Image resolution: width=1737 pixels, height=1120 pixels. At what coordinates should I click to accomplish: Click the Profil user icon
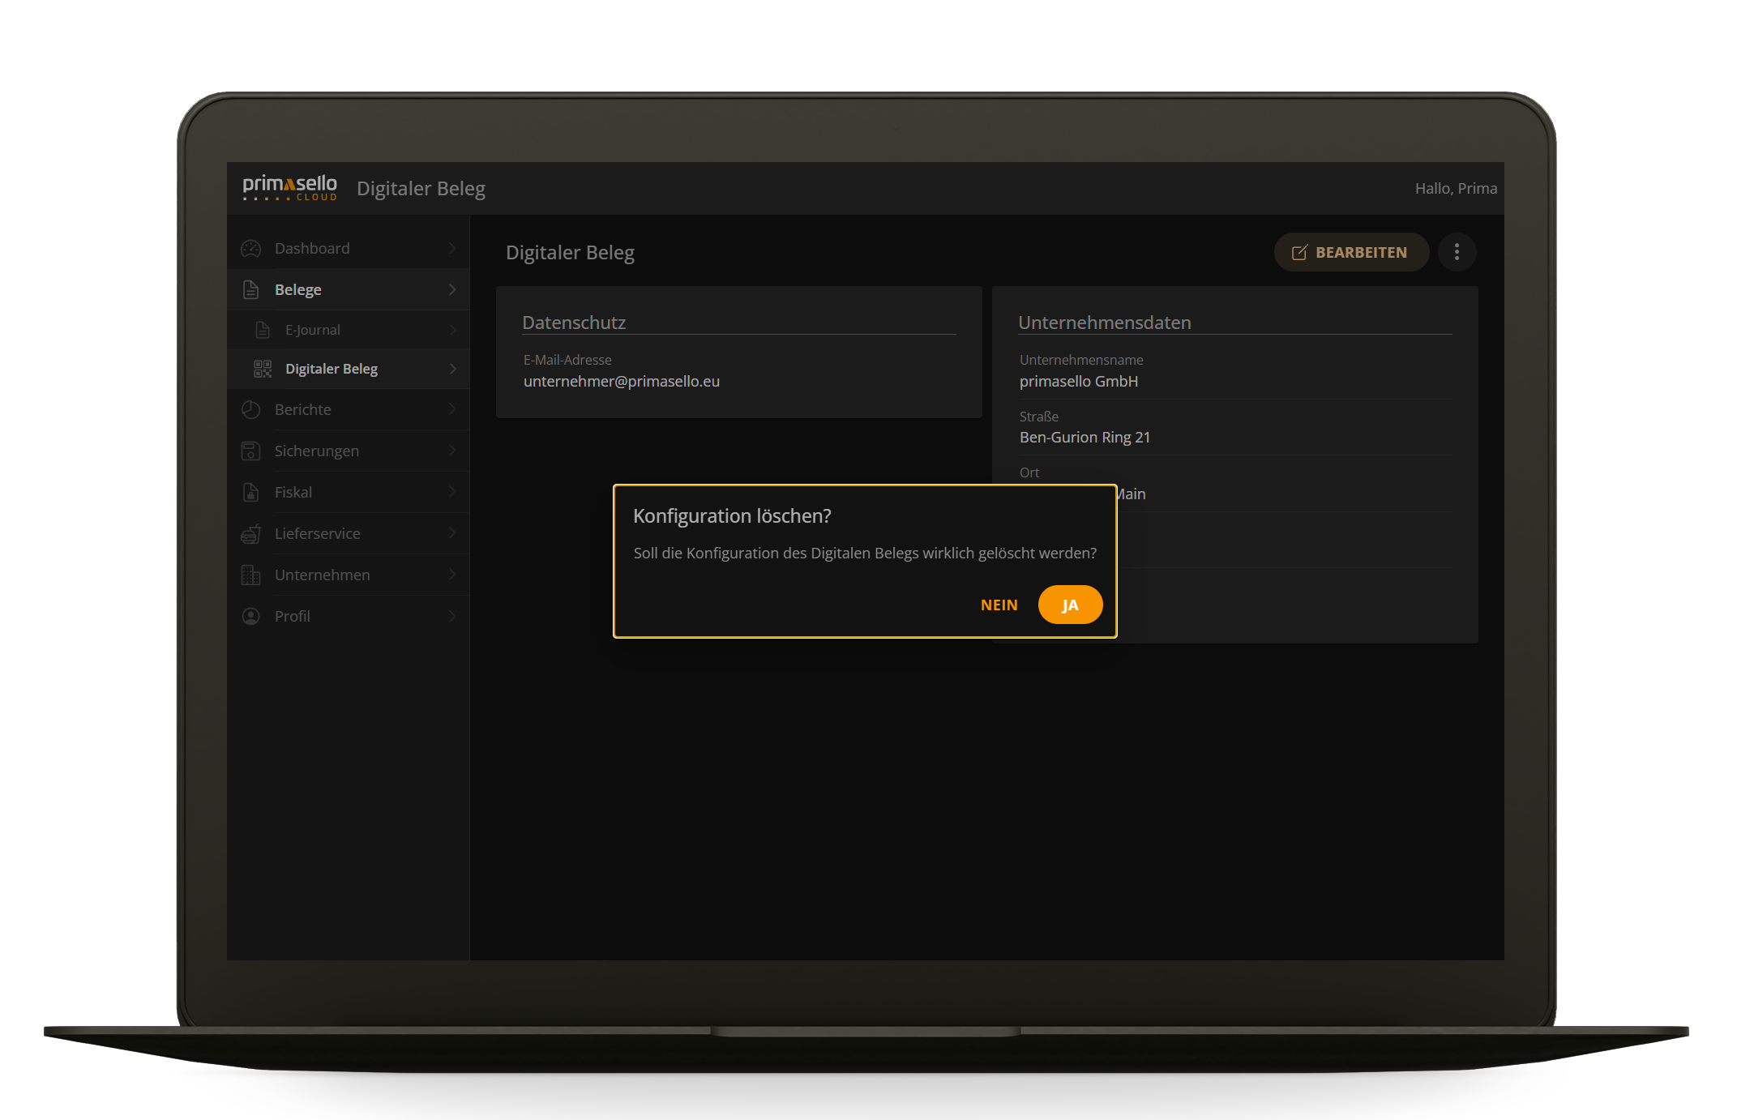251,616
